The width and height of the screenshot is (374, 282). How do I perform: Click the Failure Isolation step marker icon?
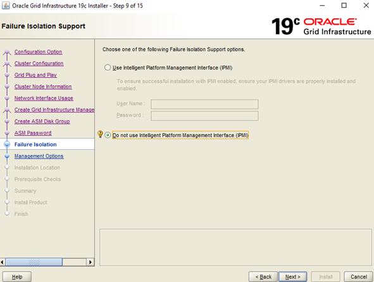(x=7, y=144)
